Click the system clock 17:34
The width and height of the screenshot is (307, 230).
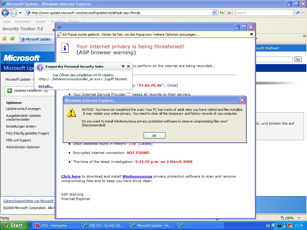point(299,226)
